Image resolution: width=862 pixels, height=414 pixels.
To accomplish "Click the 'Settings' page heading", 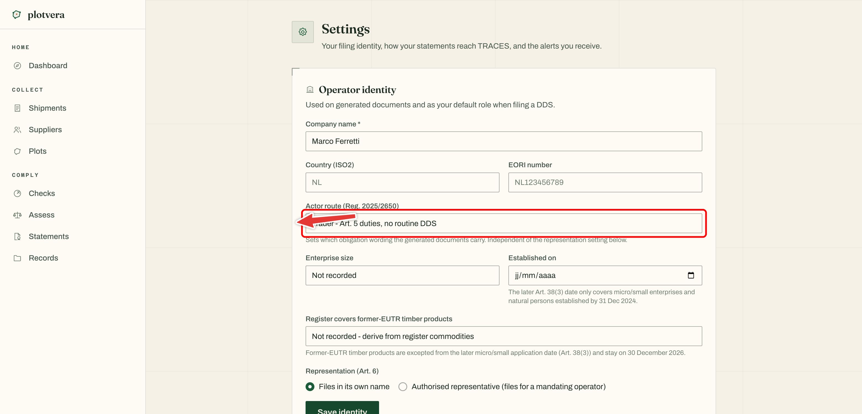I will pos(346,29).
